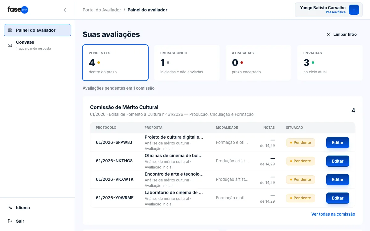Click Pendente status badge in 6FPW8J row
The image size is (370, 231).
click(x=301, y=143)
